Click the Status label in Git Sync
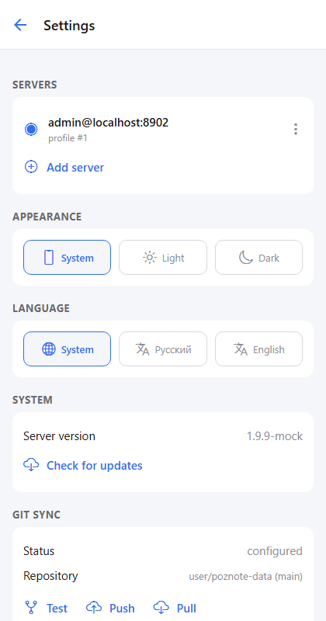 tap(39, 551)
